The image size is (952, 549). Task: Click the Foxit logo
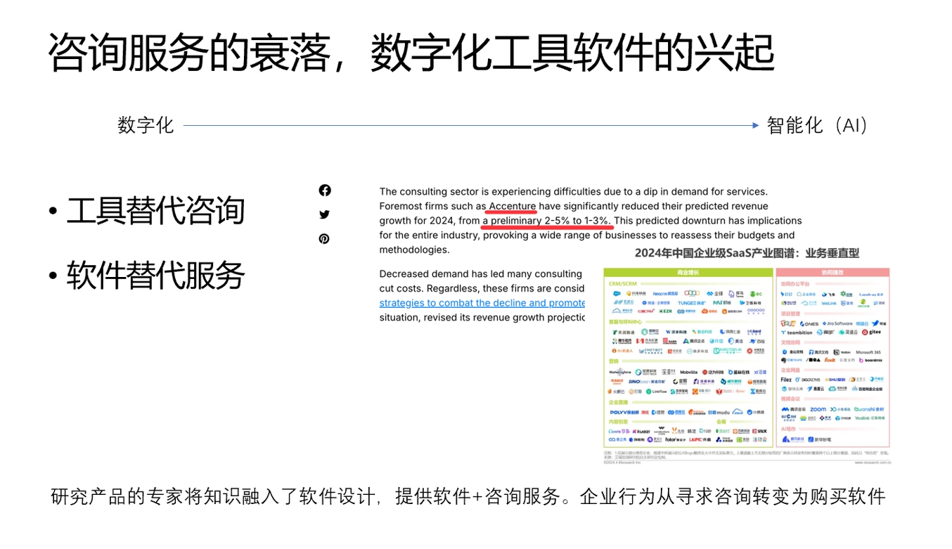point(830,360)
